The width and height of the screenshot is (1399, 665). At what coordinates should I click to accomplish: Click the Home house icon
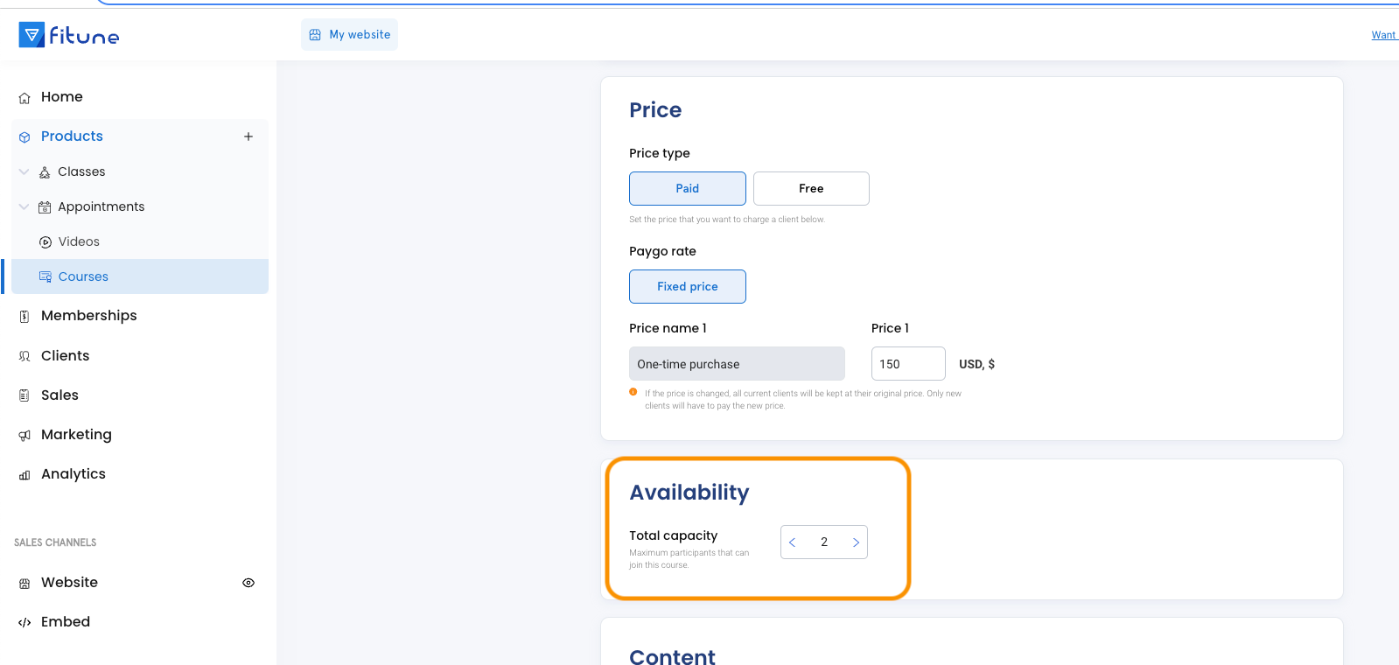[24, 98]
